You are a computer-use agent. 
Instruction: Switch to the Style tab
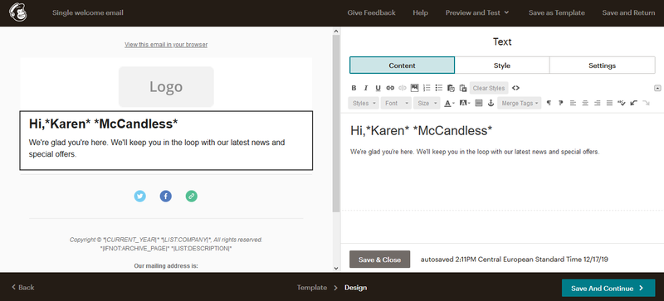pyautogui.click(x=502, y=66)
